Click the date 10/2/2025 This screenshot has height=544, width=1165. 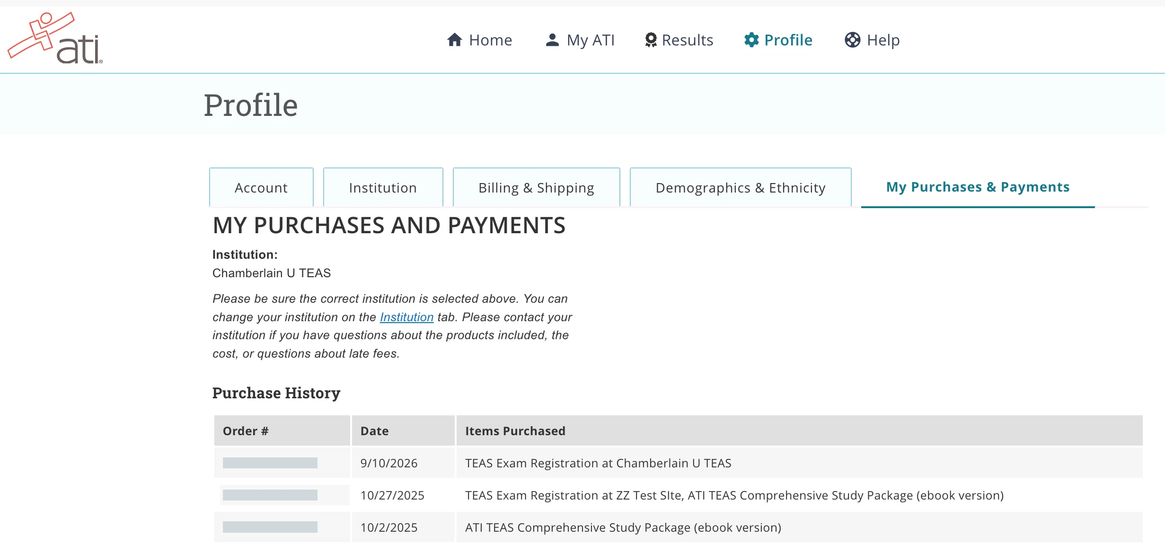point(389,527)
